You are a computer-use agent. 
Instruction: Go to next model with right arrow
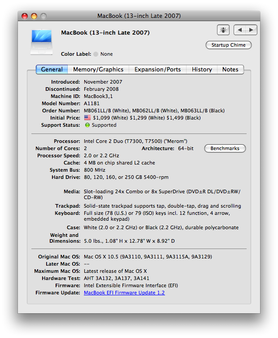(x=251, y=30)
